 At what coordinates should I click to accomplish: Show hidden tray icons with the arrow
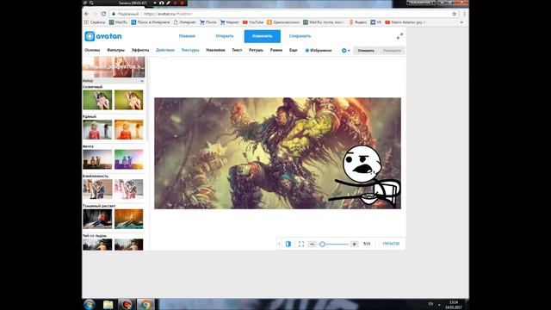(x=439, y=304)
